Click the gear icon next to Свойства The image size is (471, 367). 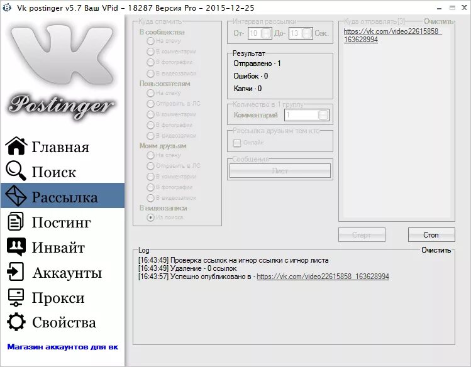pyautogui.click(x=16, y=322)
